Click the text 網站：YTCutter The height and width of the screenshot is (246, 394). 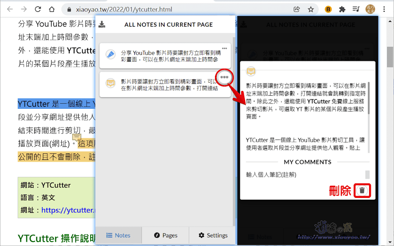coord(46,185)
